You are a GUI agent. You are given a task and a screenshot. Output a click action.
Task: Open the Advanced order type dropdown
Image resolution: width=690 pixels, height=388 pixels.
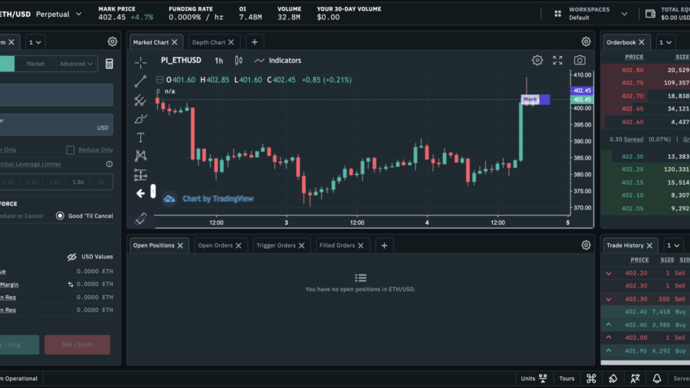click(x=76, y=64)
